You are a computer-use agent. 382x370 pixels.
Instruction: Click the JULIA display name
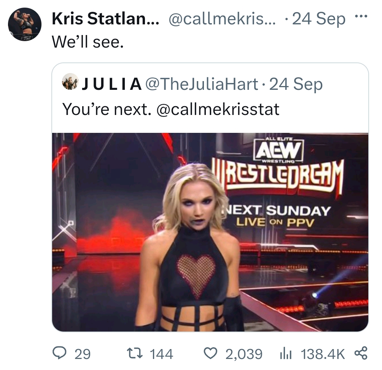pos(112,84)
